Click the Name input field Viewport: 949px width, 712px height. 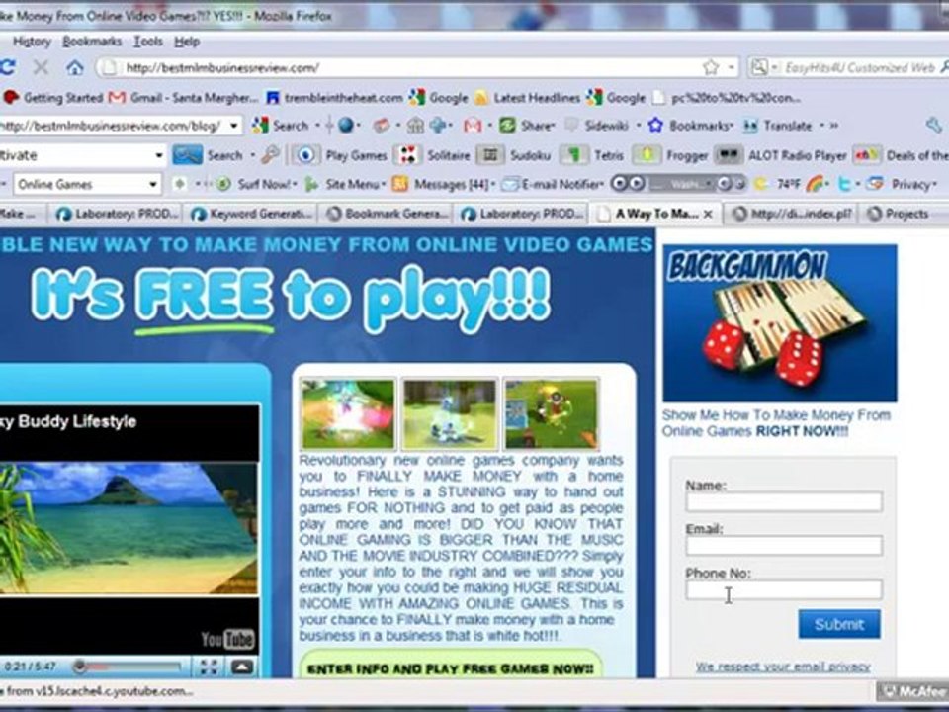(784, 502)
